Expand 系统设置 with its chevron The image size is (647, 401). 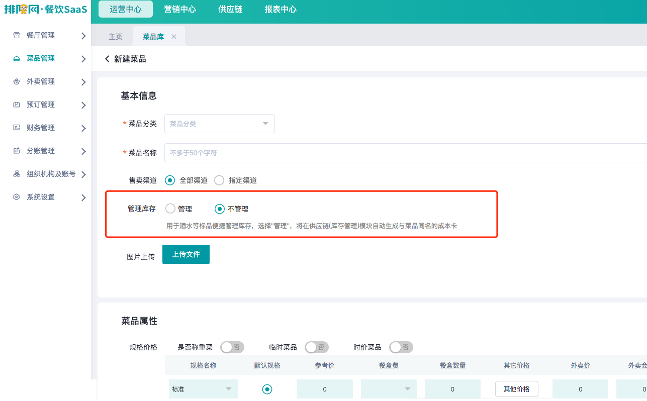pos(83,197)
